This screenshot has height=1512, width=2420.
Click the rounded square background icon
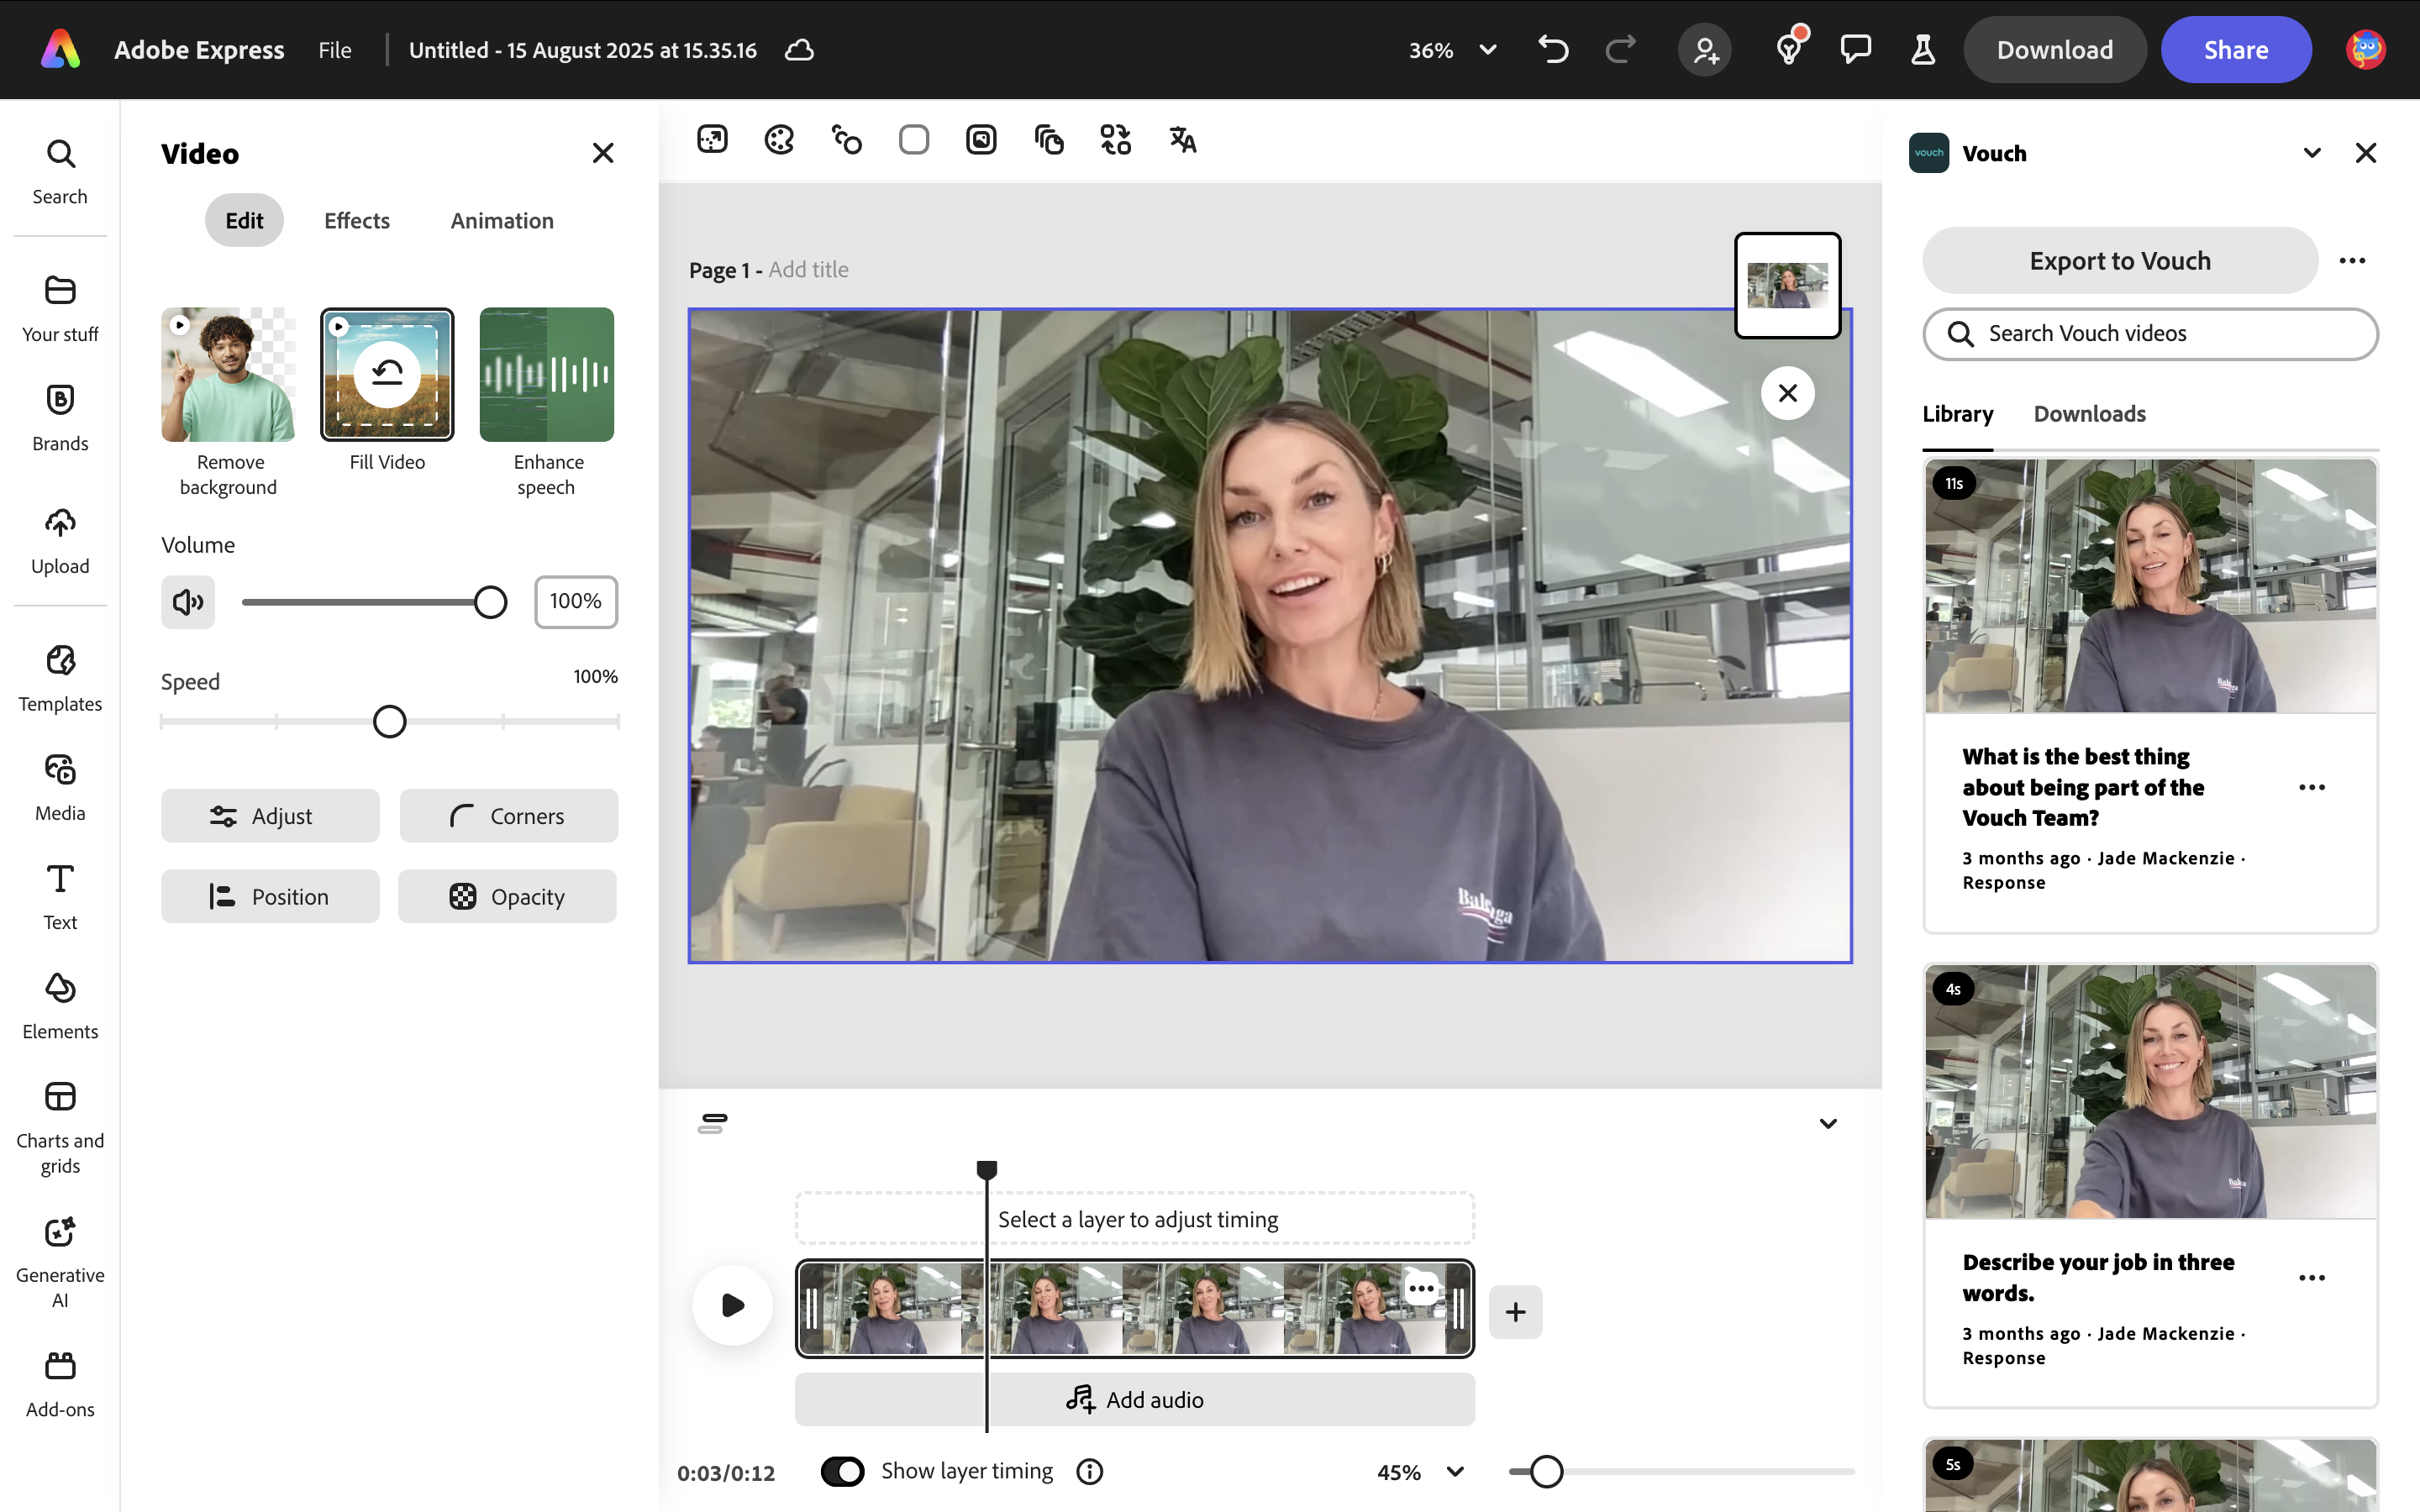914,139
